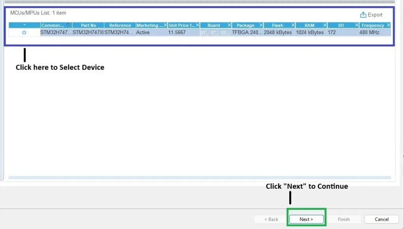Image resolution: width=404 pixels, height=229 pixels.
Task: Click the favorite star for STM32H747 row
Action: click(x=24, y=33)
